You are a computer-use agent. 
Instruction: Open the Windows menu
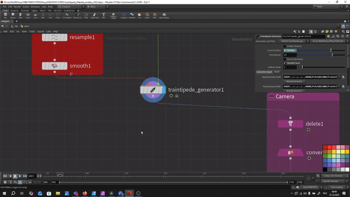35,7
